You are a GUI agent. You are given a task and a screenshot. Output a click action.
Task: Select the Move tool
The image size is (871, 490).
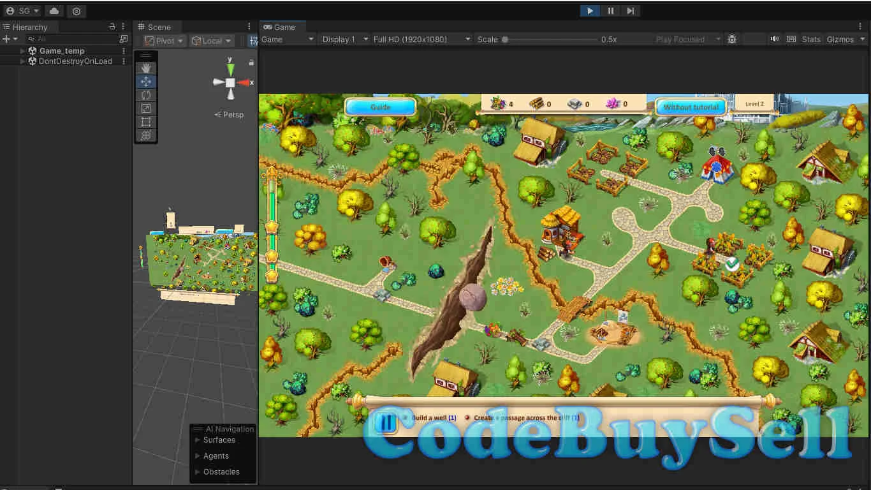click(146, 81)
